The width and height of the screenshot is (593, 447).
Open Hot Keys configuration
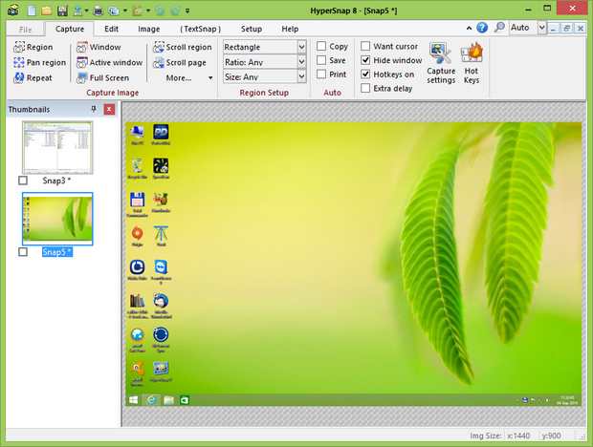[x=472, y=63]
